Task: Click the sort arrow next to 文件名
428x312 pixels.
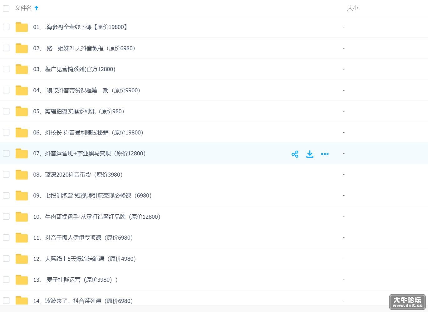Action: coord(37,8)
